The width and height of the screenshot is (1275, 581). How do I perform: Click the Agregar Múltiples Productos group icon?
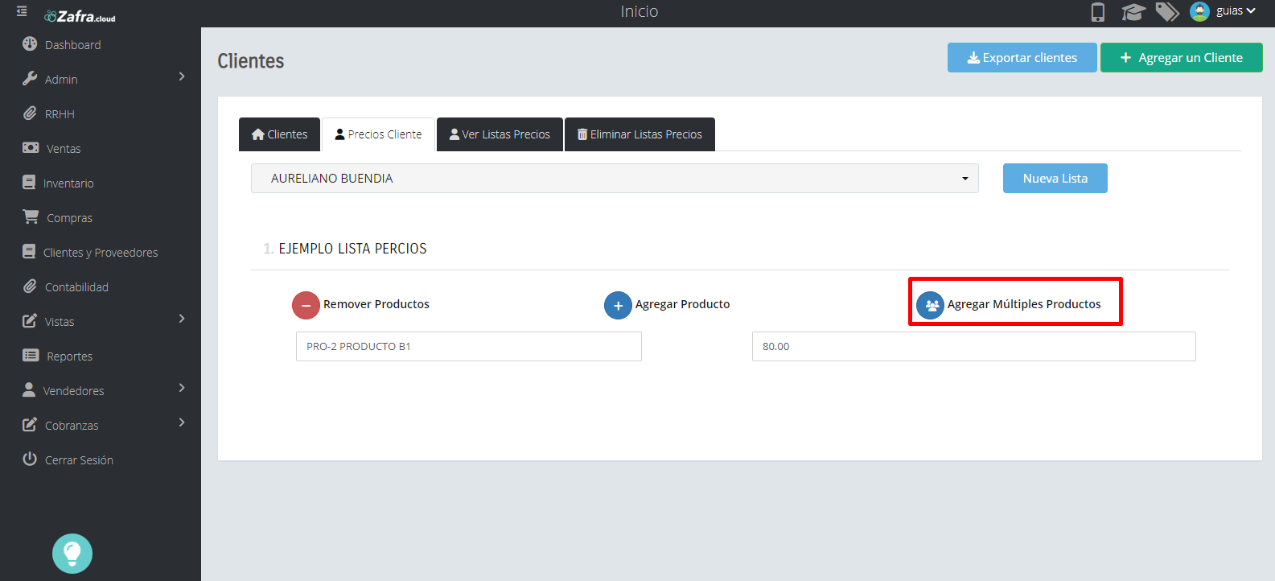click(930, 306)
